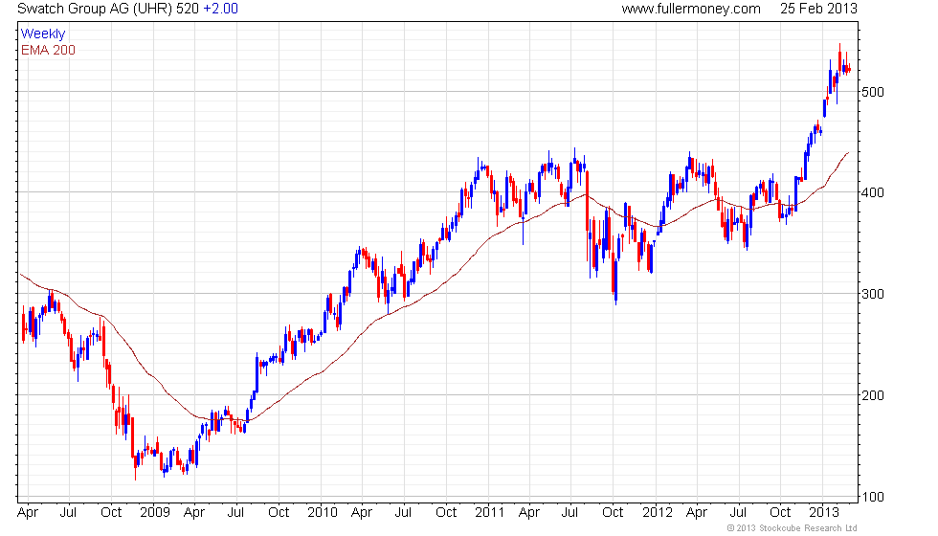
Task: Click the 500 price axis label
Action: pos(873,92)
